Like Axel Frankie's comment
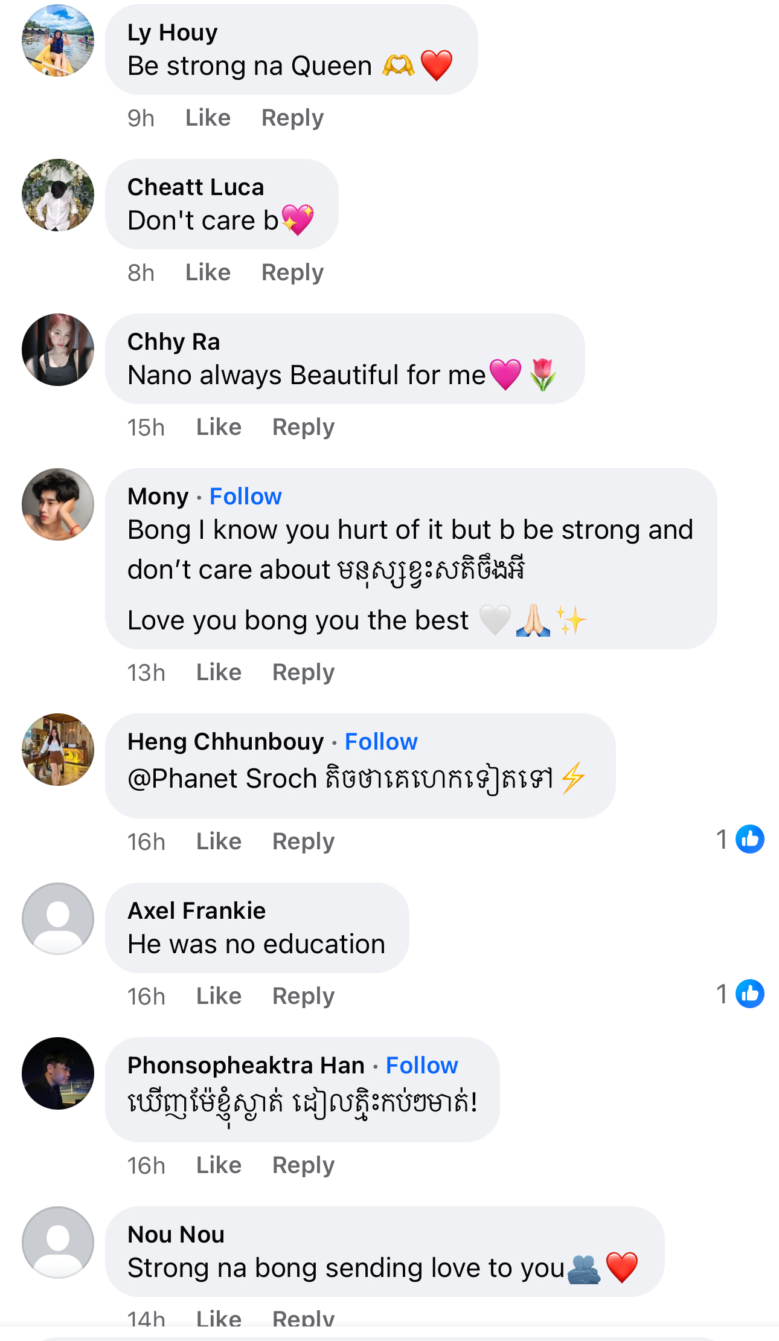 pos(219,996)
